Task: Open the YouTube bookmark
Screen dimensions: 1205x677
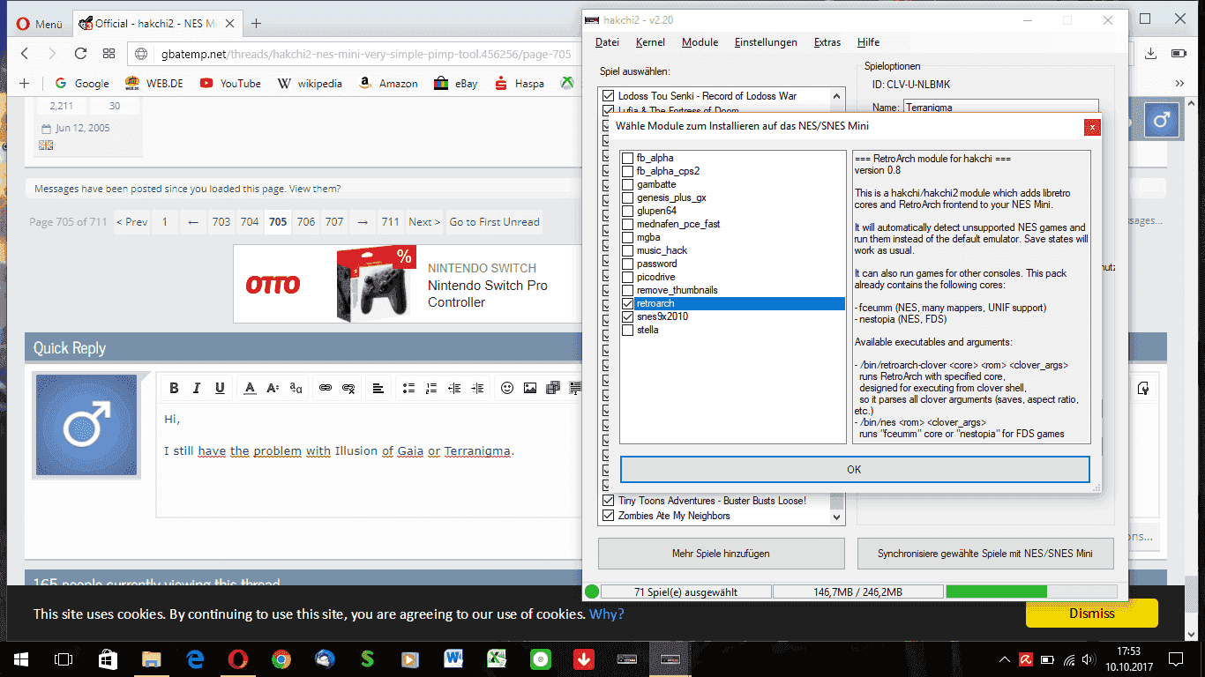Action: (x=230, y=84)
